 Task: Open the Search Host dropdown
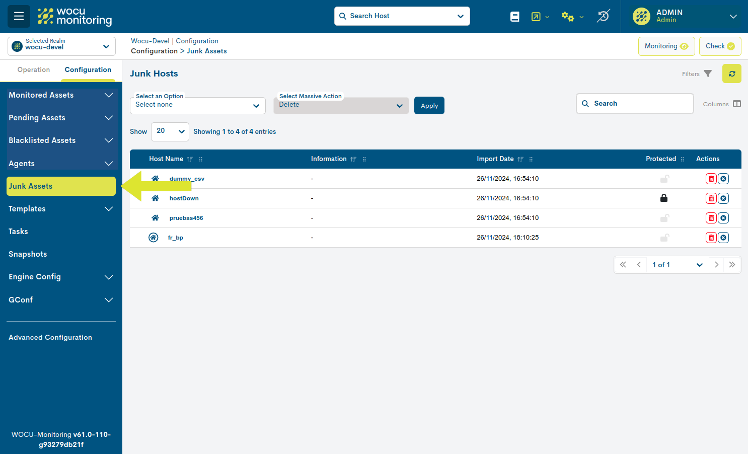pyautogui.click(x=402, y=16)
